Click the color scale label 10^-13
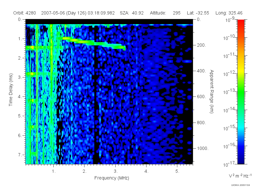Image resolution: width=257 pixels, height=193 pixels. 229,92
